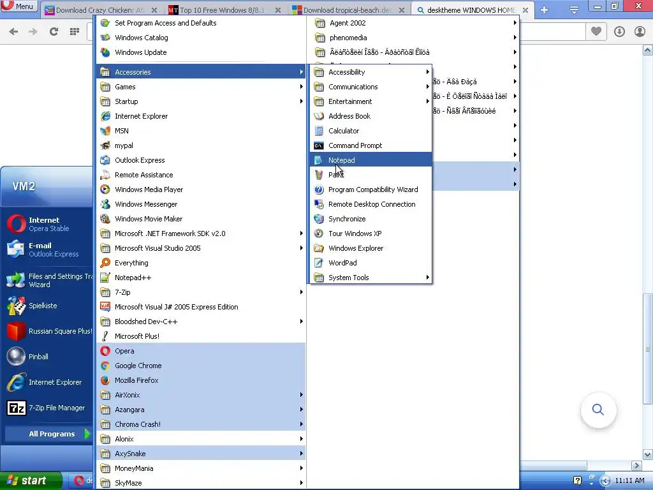Expand the Startup submenu arrow
Screen dimensions: 653x490
pyautogui.click(x=301, y=101)
